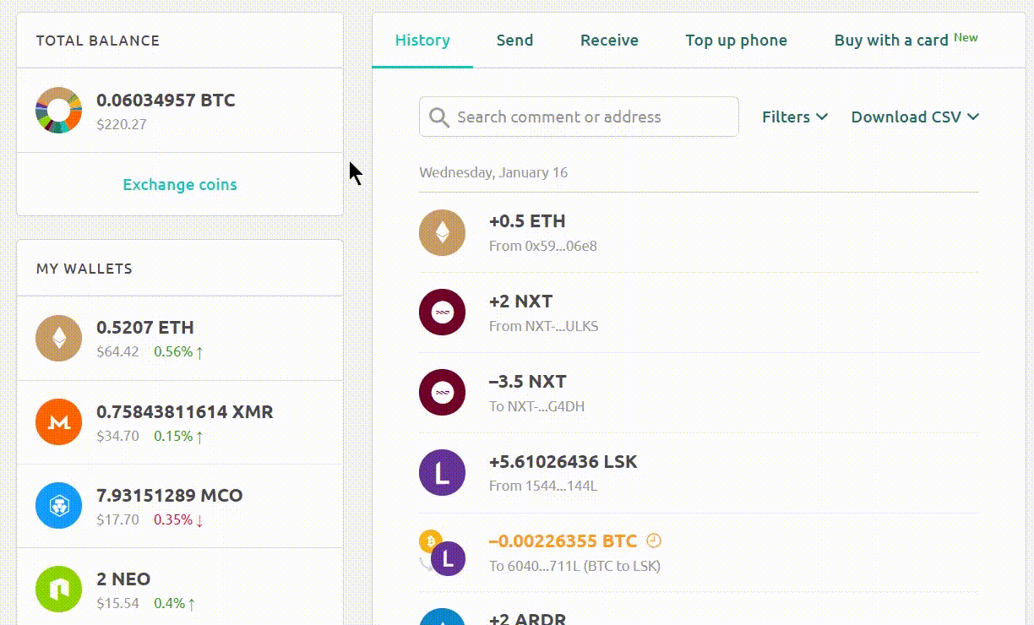Select the MCO wallet icon
Screen dimensions: 1034x625
(57, 505)
